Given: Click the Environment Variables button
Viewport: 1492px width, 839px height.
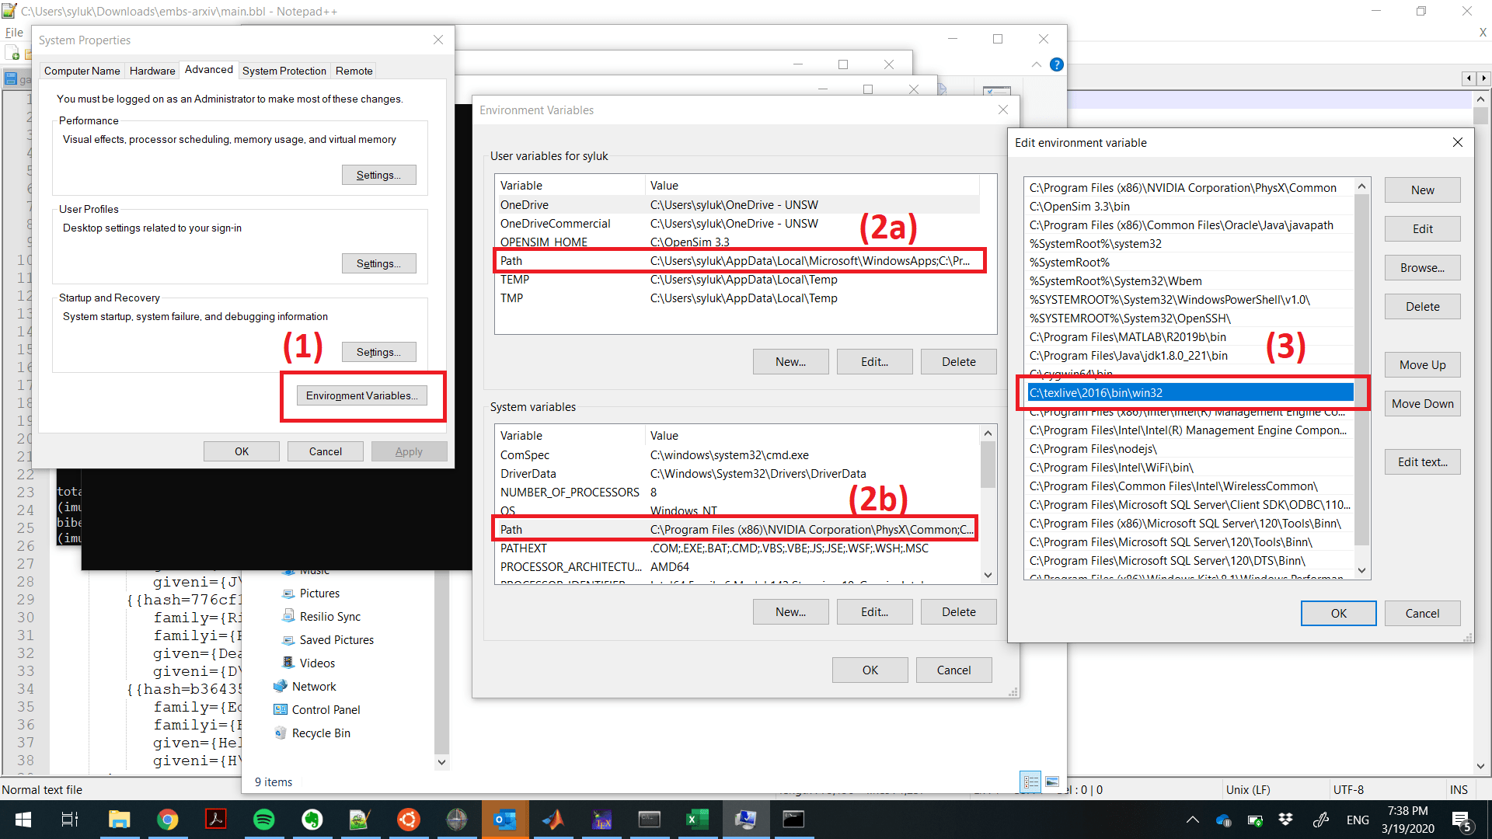Looking at the screenshot, I should pos(361,395).
